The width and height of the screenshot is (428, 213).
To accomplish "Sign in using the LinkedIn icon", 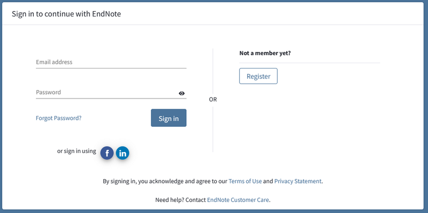I will pos(123,153).
